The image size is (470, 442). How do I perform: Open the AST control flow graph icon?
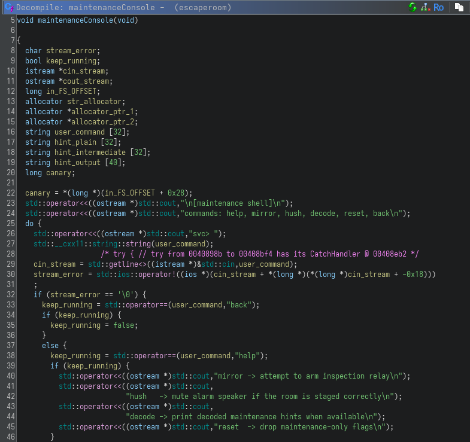[x=426, y=7]
